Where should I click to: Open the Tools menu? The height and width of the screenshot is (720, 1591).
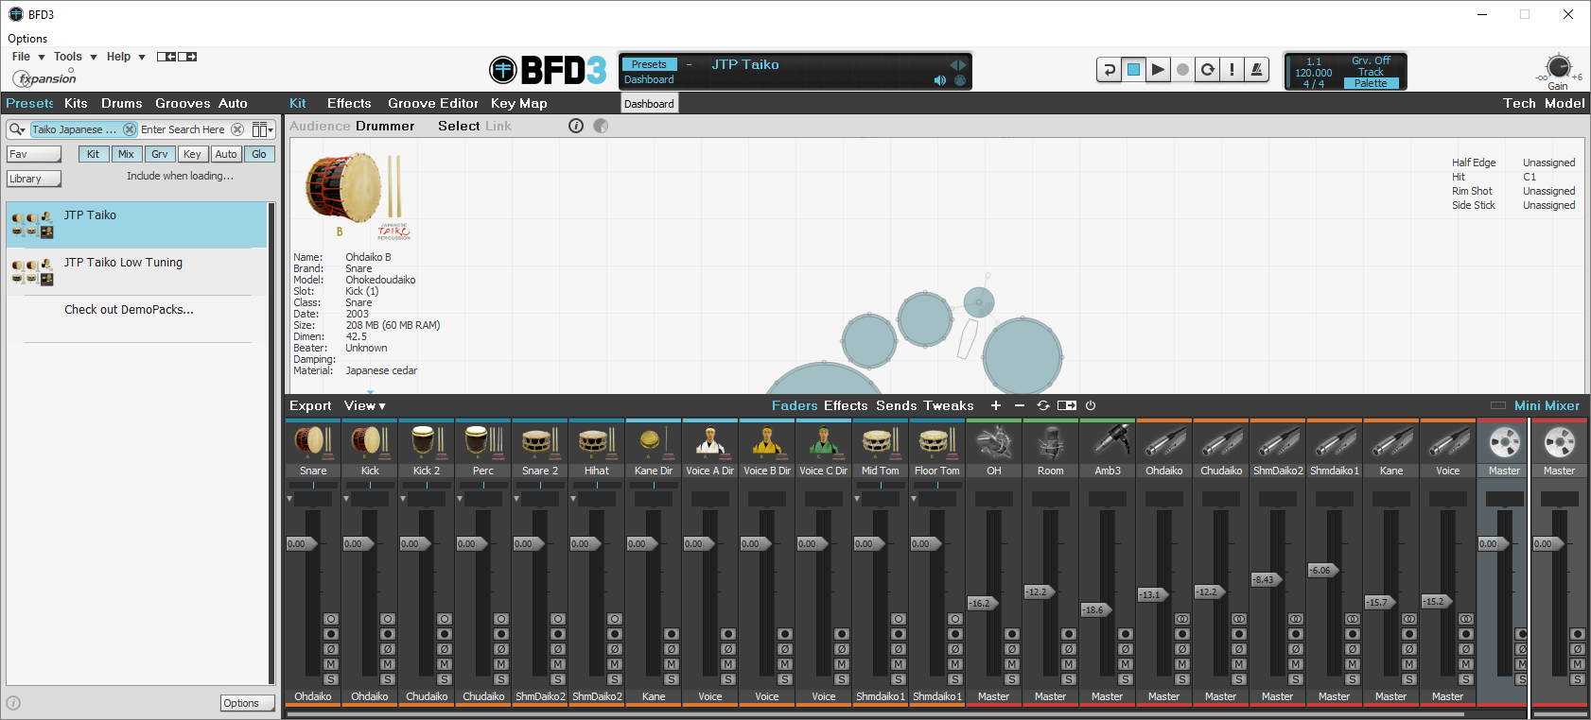click(76, 57)
